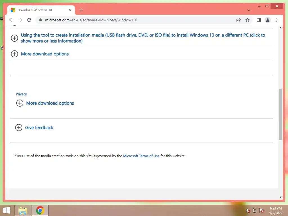Open the network tray icon

pyautogui.click(x=255, y=210)
